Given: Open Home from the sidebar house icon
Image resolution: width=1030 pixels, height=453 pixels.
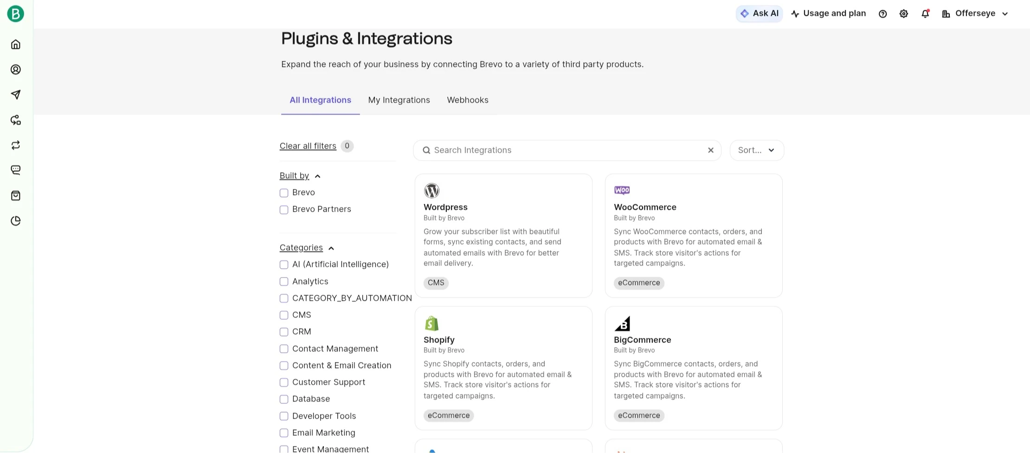Looking at the screenshot, I should click(16, 44).
